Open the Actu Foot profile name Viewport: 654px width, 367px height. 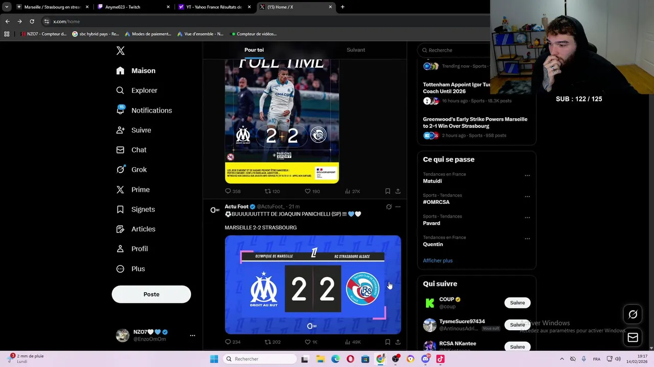237,206
